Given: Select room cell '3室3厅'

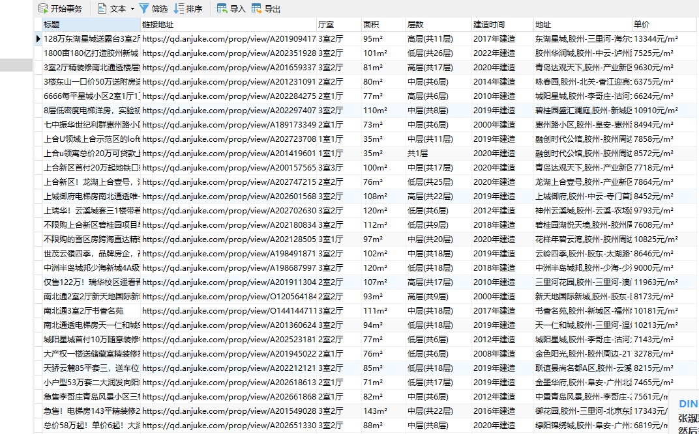Looking at the screenshot, I should pos(339,167).
